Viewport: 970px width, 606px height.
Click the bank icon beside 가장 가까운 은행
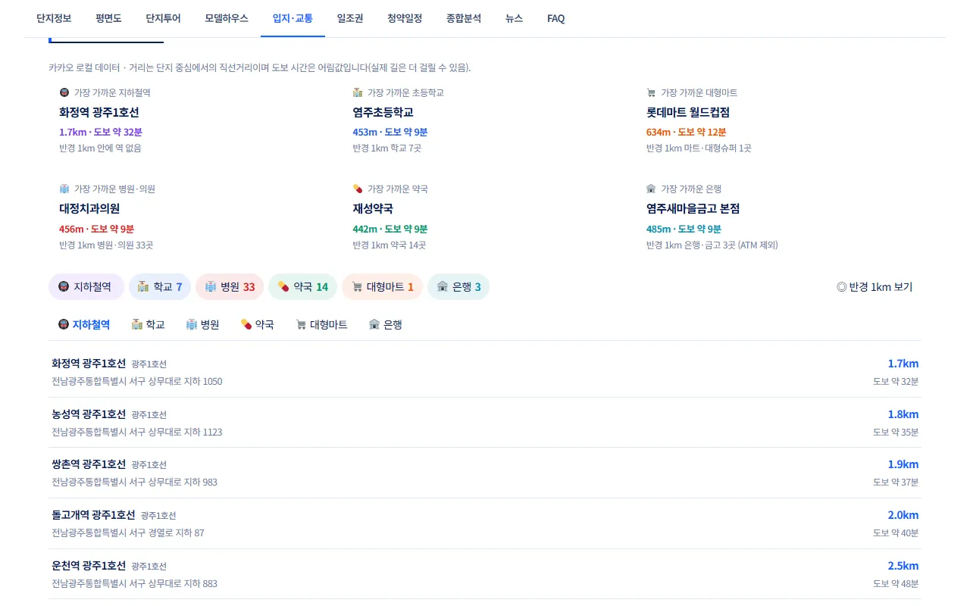[651, 189]
